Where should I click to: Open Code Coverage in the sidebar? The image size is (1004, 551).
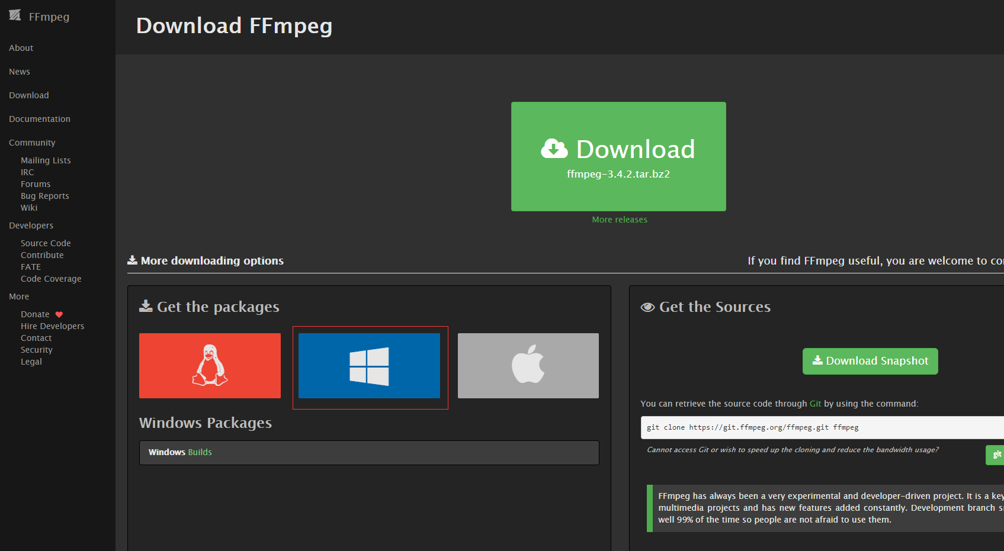51,279
